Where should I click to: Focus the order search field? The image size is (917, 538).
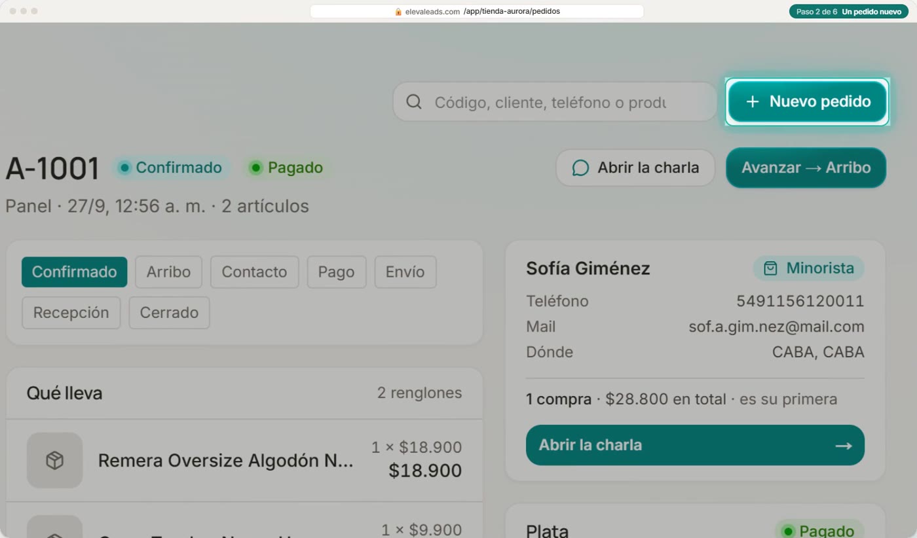pos(555,101)
